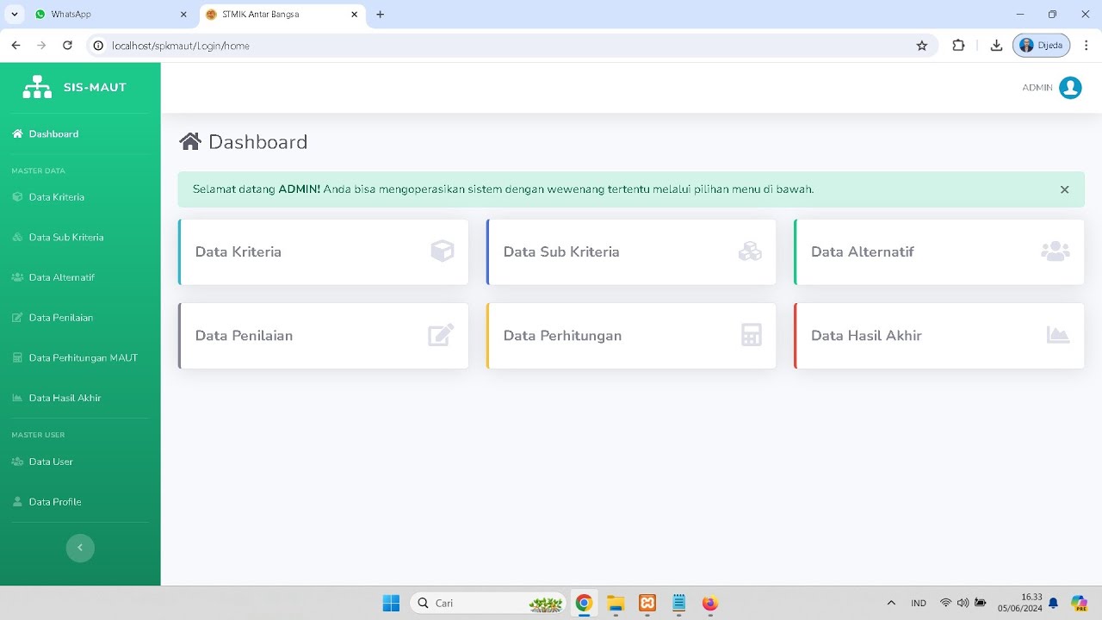Open the Data Penilaian dashboard card
Screen dimensions: 1102x620
point(323,336)
